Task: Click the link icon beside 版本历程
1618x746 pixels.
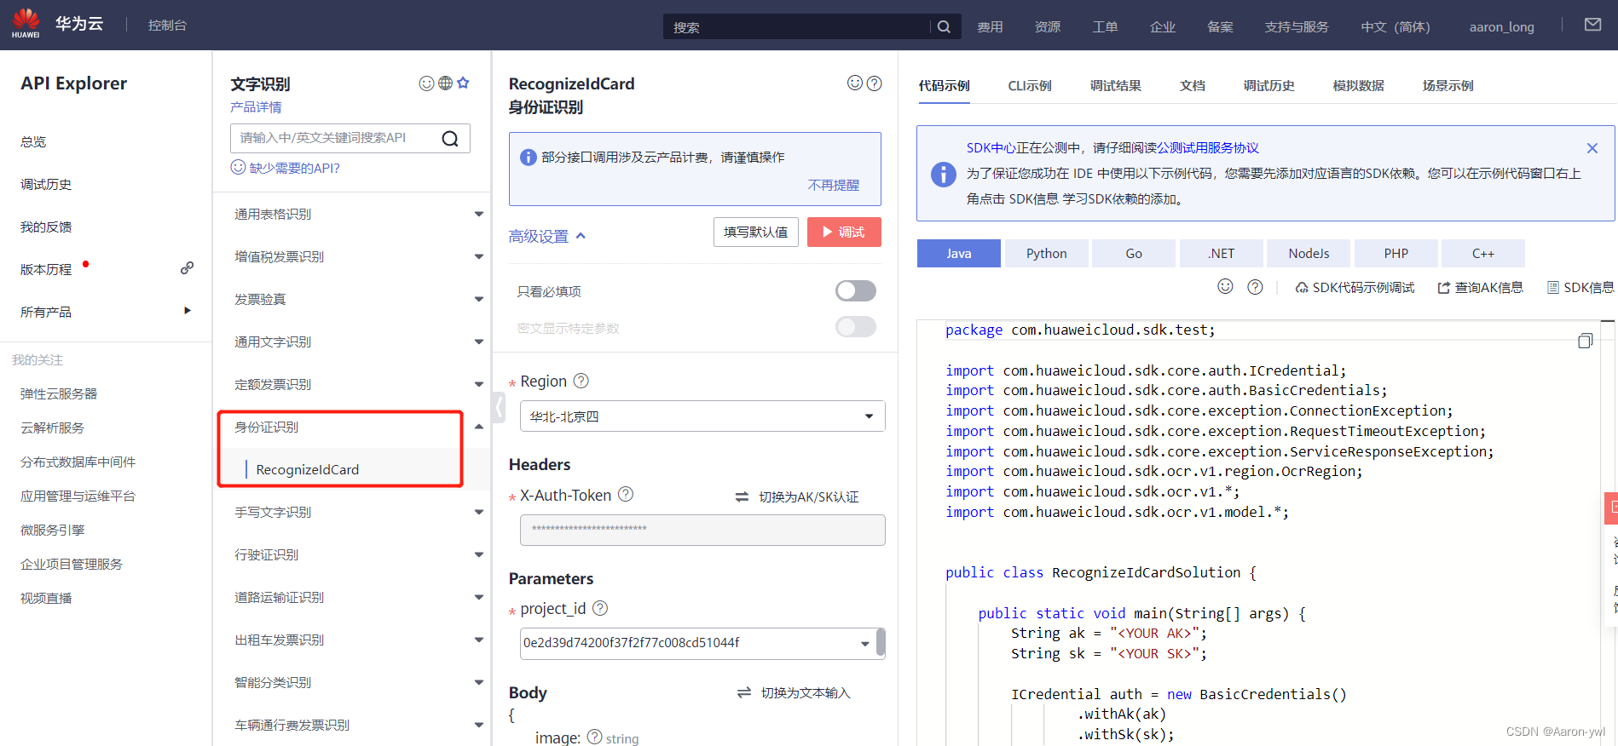Action: [187, 268]
